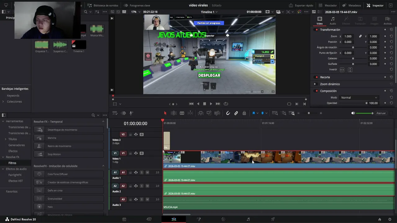Image resolution: width=397 pixels, height=223 pixels.
Task: Click the overwrite clip edit icon
Action: 209,113
